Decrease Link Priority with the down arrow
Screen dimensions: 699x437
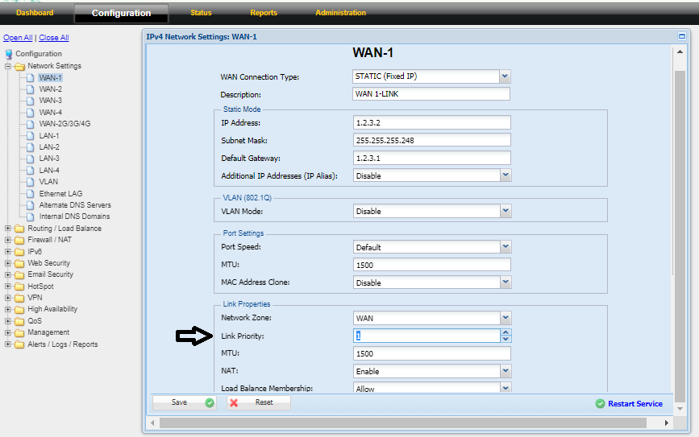[x=506, y=340]
